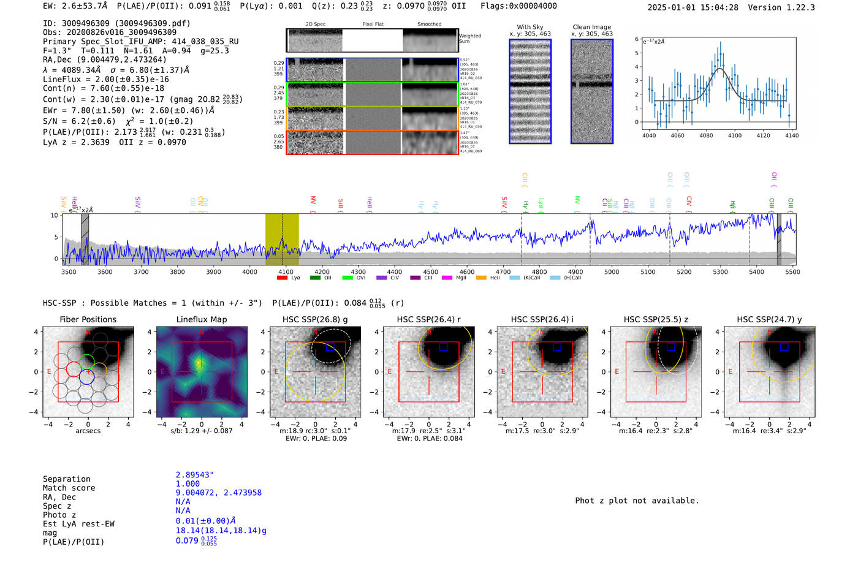Click the dark green OII legend swatch
Screen dimensions: 858x584
coord(315,278)
